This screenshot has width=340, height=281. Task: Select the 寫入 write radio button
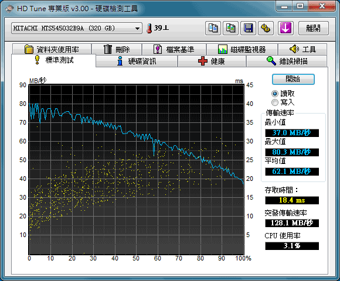coord(275,102)
